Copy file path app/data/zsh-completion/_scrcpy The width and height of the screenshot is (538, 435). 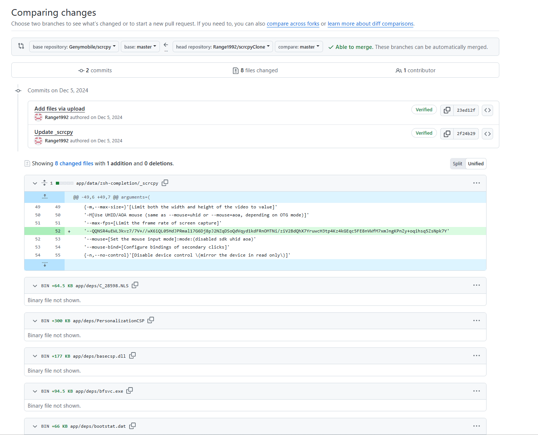[165, 183]
